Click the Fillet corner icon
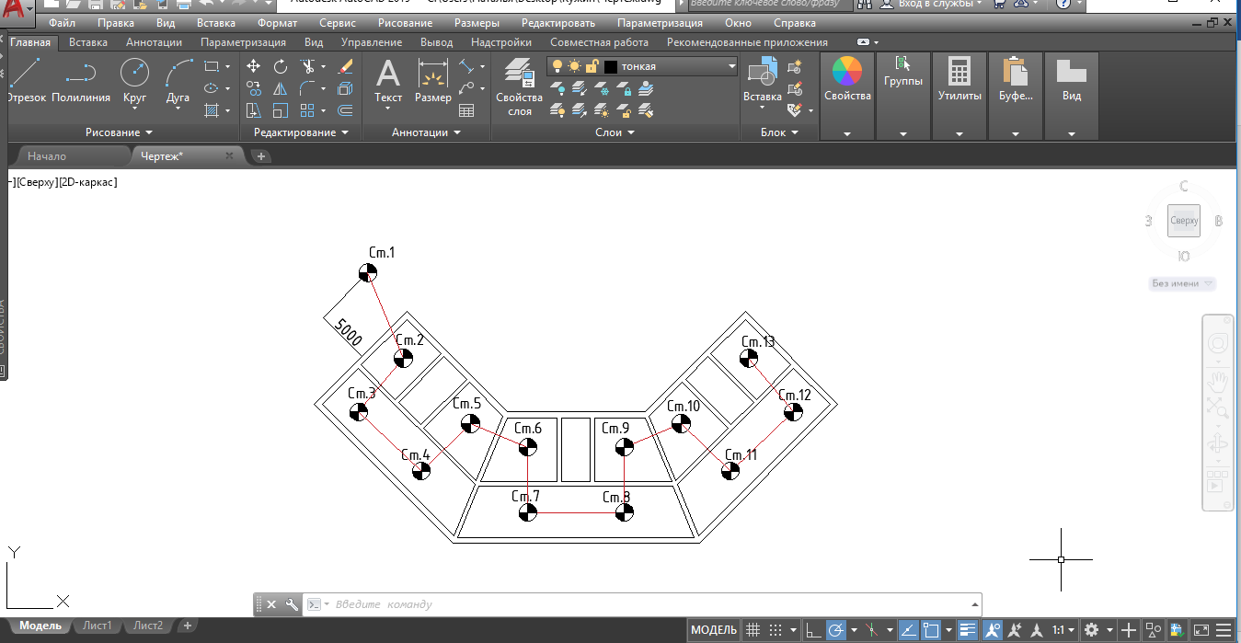Image resolution: width=1241 pixels, height=643 pixels. [x=308, y=88]
